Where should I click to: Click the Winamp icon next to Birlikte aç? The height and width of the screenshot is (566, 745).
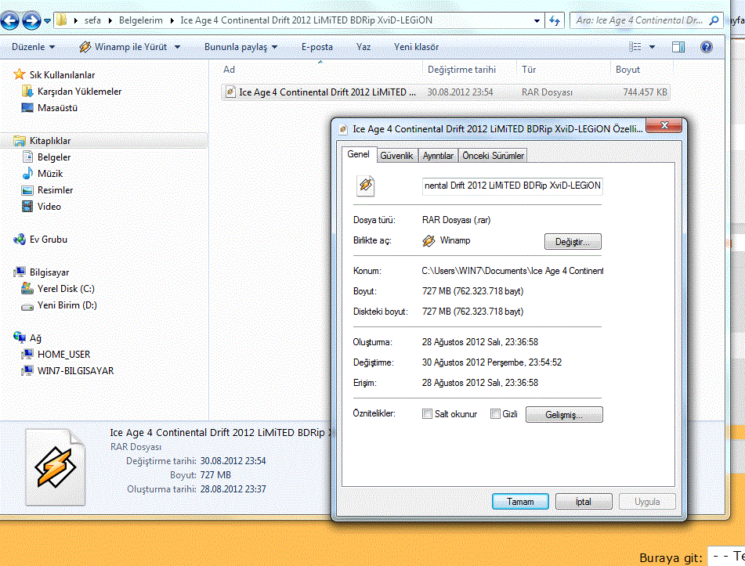(x=429, y=241)
